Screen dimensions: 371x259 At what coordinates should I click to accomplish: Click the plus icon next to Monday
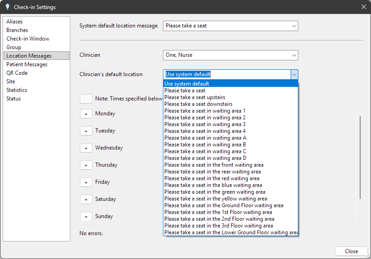click(86, 114)
